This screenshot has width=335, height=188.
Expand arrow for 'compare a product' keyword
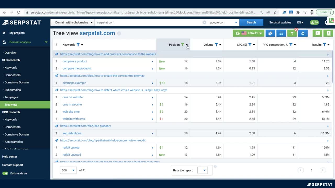point(152,62)
